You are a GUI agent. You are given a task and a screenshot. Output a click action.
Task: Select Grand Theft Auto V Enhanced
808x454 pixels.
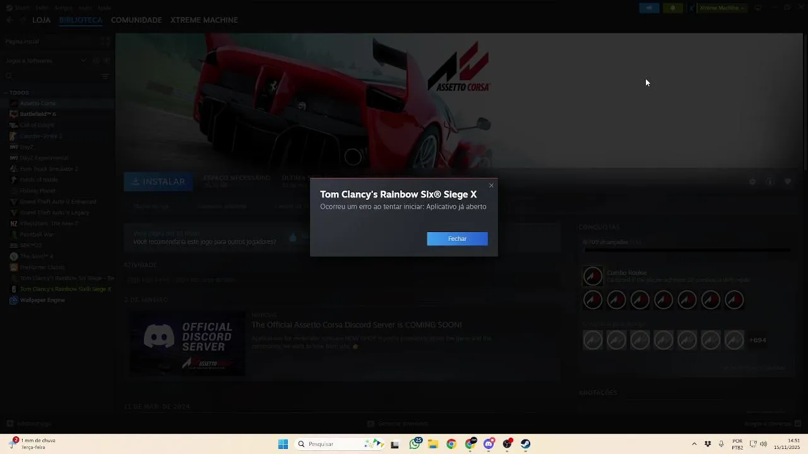(x=57, y=202)
